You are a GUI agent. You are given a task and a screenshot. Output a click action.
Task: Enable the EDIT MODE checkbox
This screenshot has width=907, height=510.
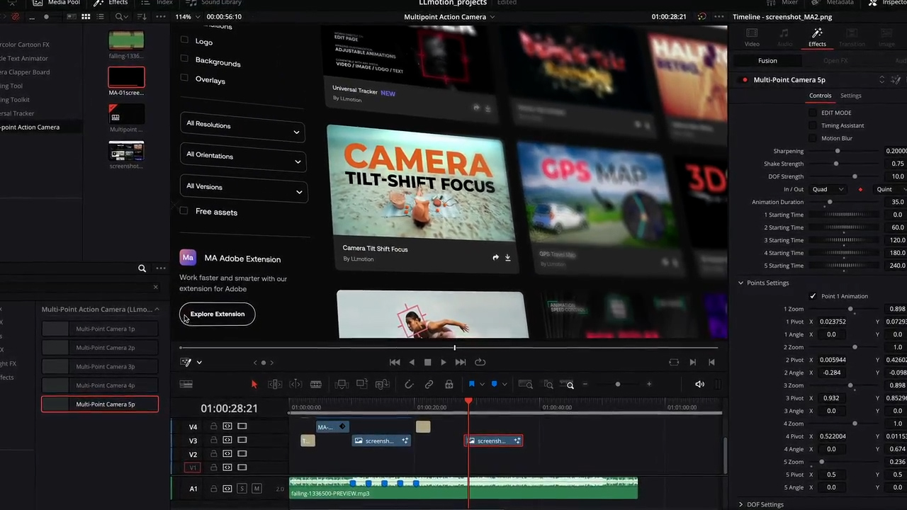click(813, 113)
